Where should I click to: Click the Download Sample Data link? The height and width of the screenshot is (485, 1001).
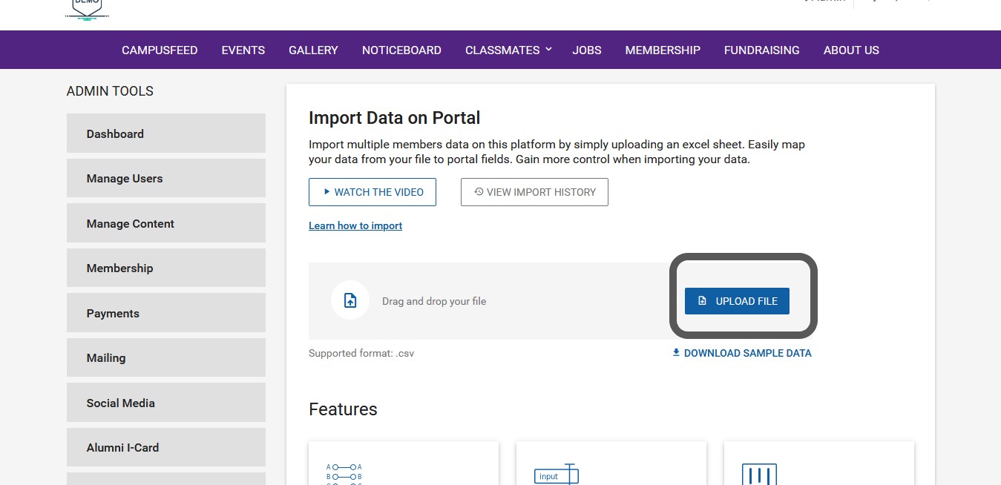click(x=741, y=353)
